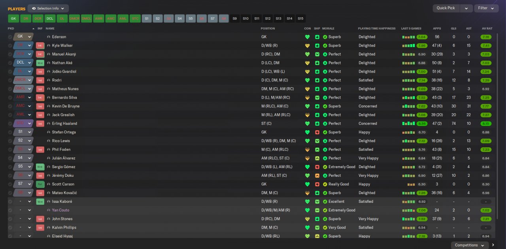
Task: Sort by the AV RAT column header
Action: point(487,28)
